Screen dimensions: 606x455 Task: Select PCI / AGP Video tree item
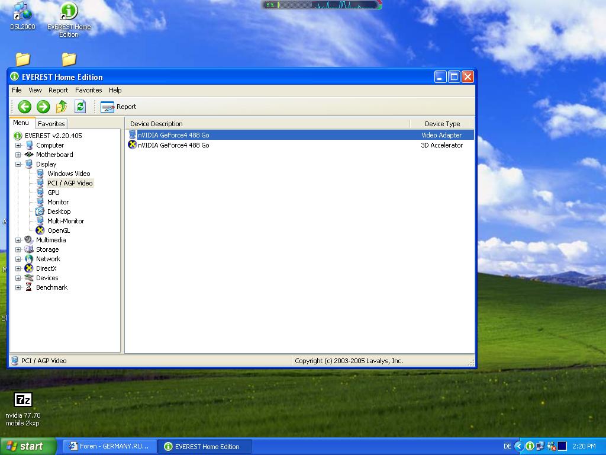(70, 183)
